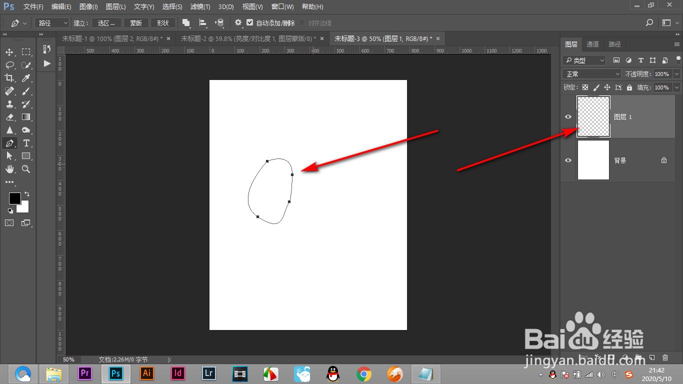Open the search icon in options bar

tap(649, 23)
